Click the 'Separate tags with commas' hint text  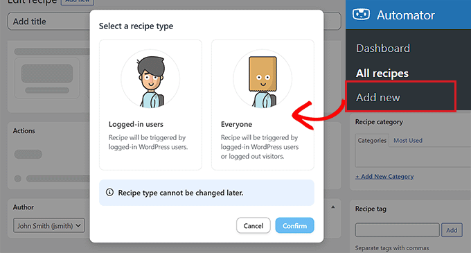point(392,248)
